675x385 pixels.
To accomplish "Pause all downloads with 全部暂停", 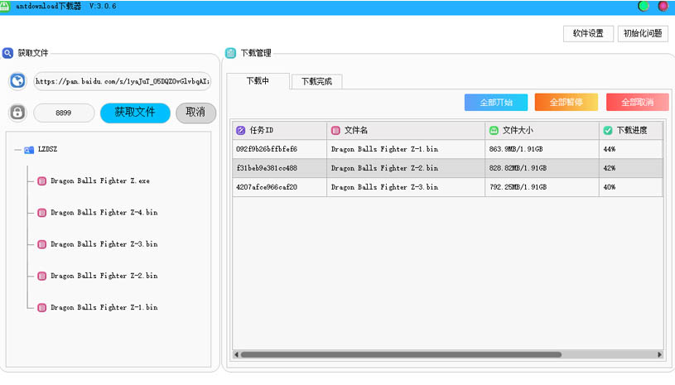I will [x=566, y=103].
